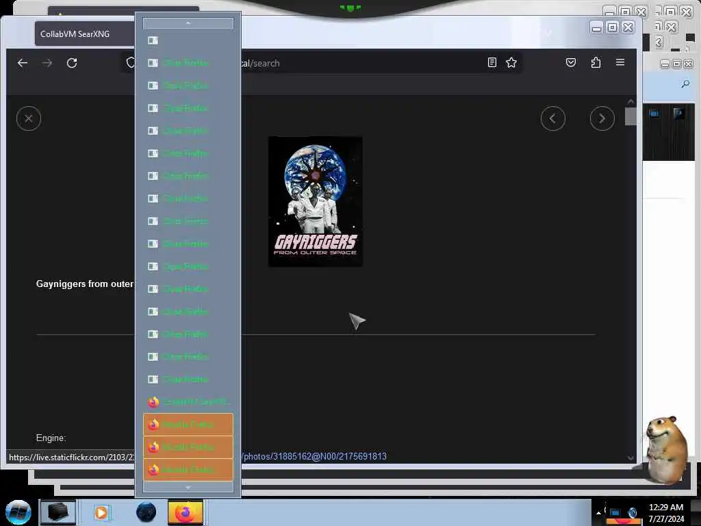
Task: Close the image detail view with X circle
Action: [29, 118]
